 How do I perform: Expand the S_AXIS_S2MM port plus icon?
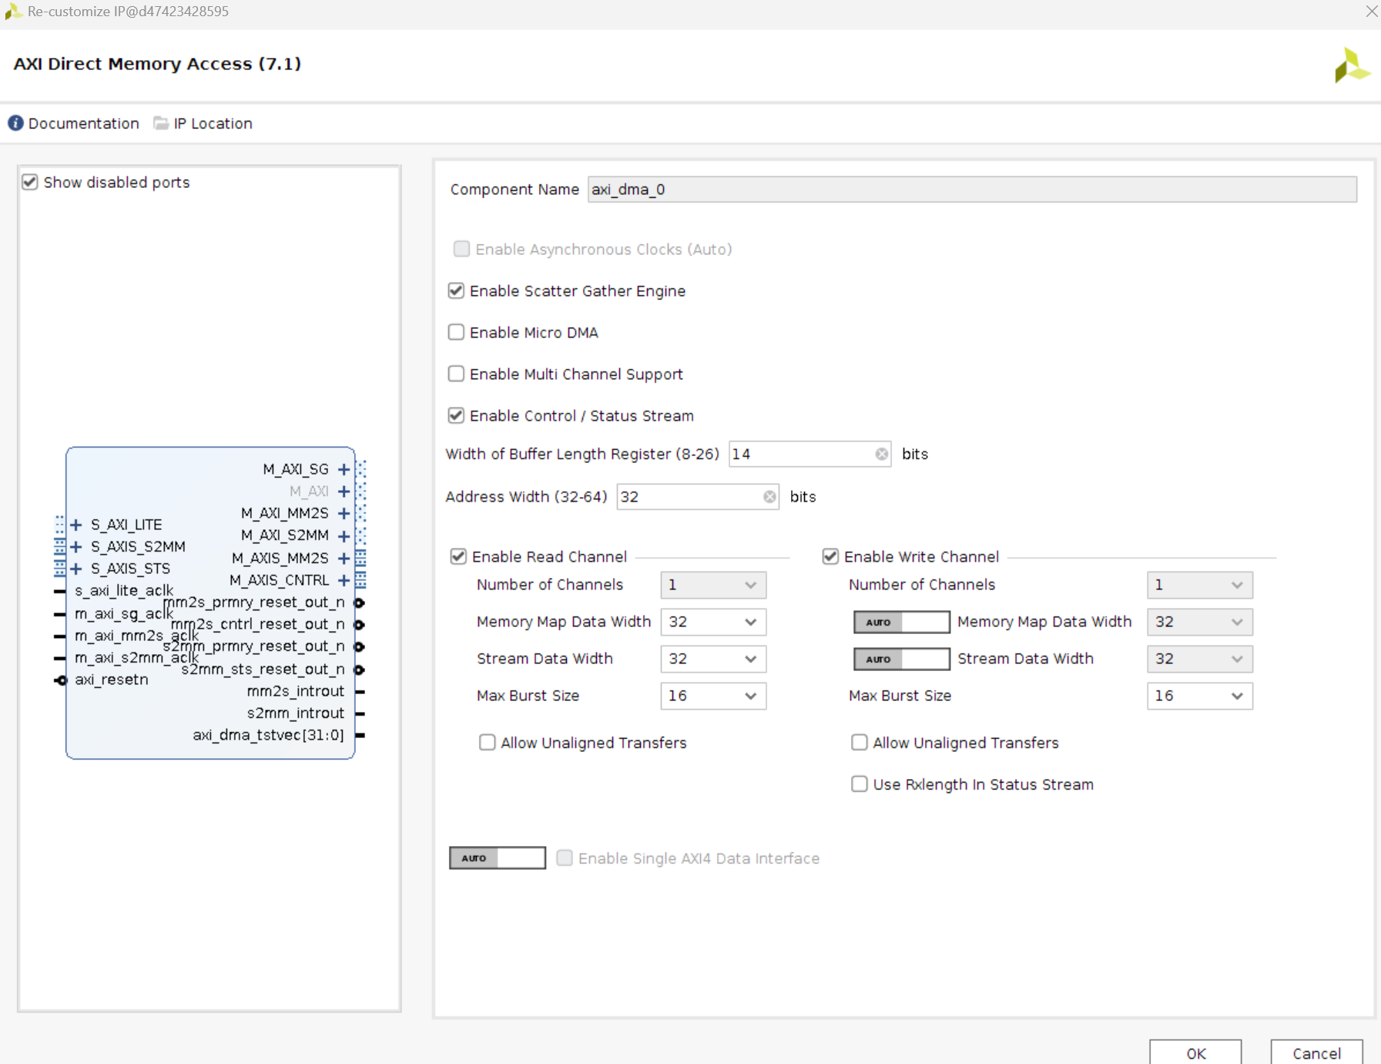[x=76, y=547]
